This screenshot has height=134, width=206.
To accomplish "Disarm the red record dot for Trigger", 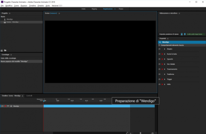I will coord(162,79).
